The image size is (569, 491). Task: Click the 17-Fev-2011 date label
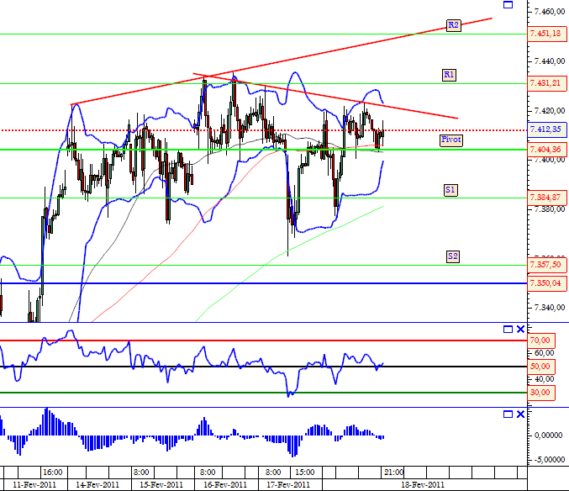[x=288, y=485]
